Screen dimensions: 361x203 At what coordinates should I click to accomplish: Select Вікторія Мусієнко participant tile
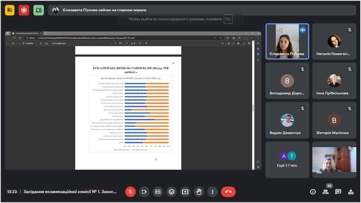(x=334, y=121)
